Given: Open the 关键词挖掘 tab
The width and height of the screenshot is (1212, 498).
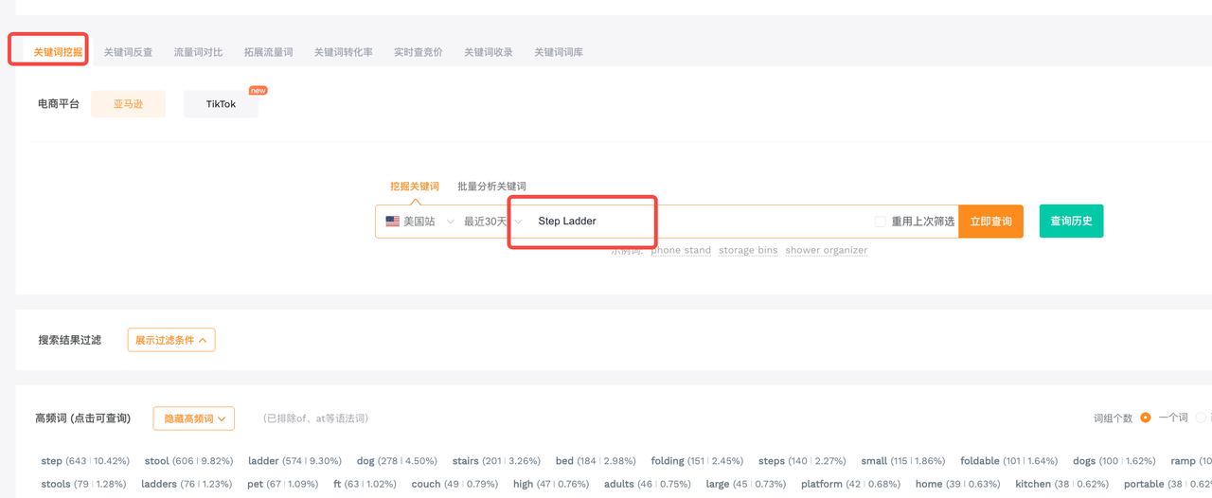Looking at the screenshot, I should pyautogui.click(x=58, y=52).
